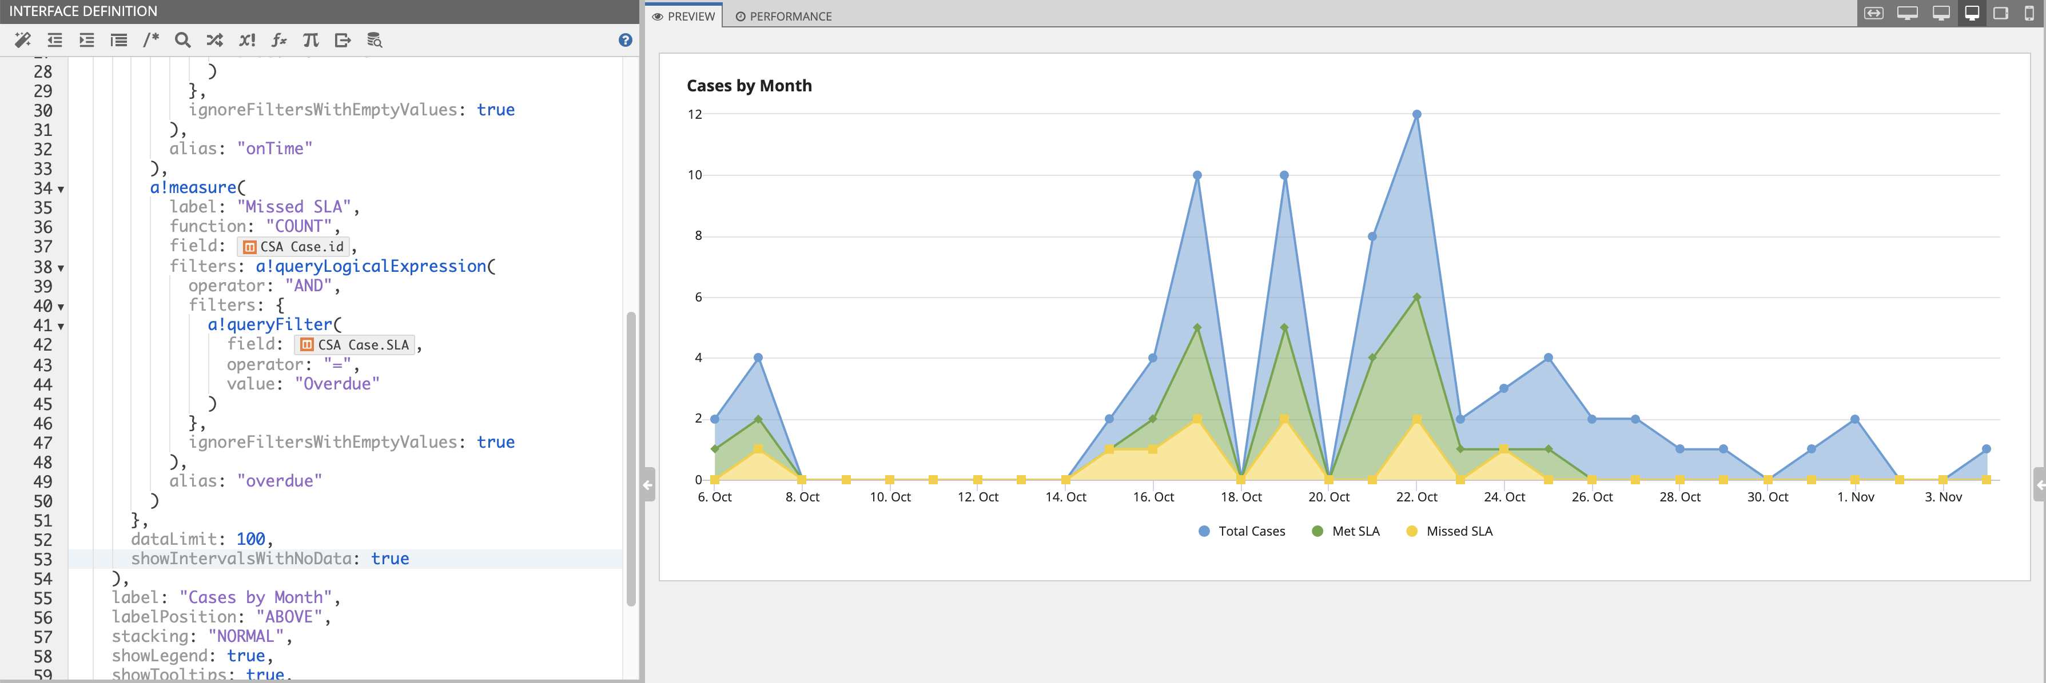Screen dimensions: 2046x683
Task: Click the CSA Case.id record field icon
Action: coord(249,247)
